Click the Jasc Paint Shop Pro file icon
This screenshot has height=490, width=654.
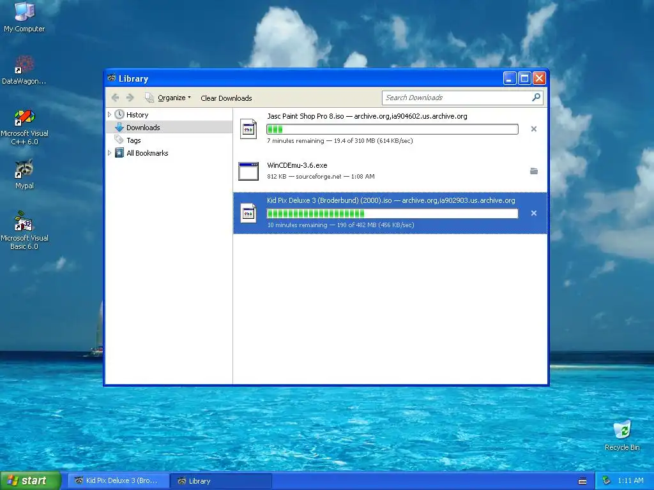click(x=248, y=129)
